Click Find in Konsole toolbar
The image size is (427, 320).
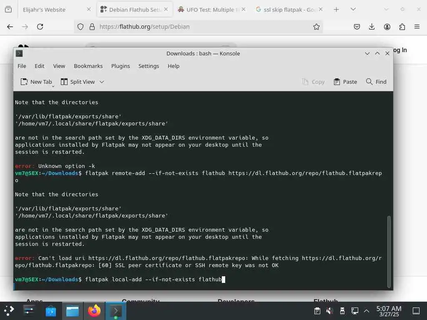point(376,82)
